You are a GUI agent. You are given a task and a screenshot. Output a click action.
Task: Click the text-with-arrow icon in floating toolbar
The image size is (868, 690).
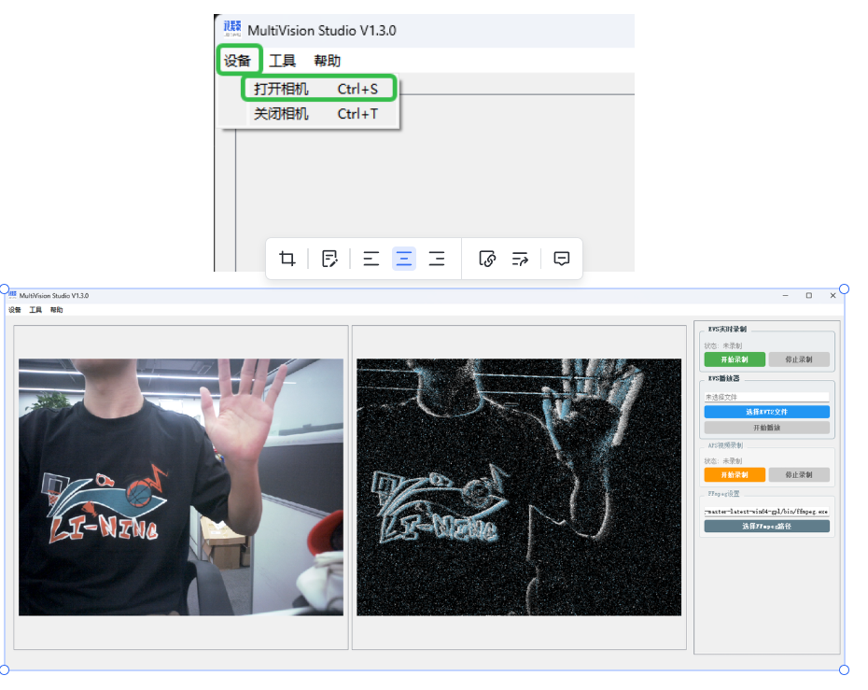tap(520, 260)
